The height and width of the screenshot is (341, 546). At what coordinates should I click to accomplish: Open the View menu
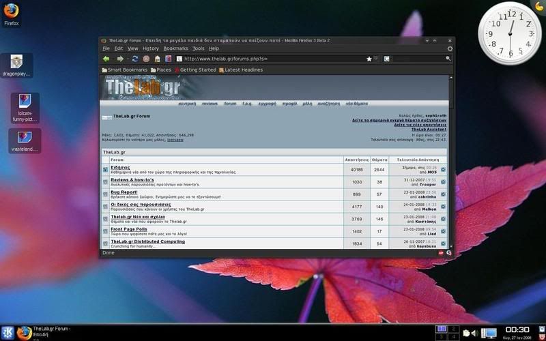point(132,48)
